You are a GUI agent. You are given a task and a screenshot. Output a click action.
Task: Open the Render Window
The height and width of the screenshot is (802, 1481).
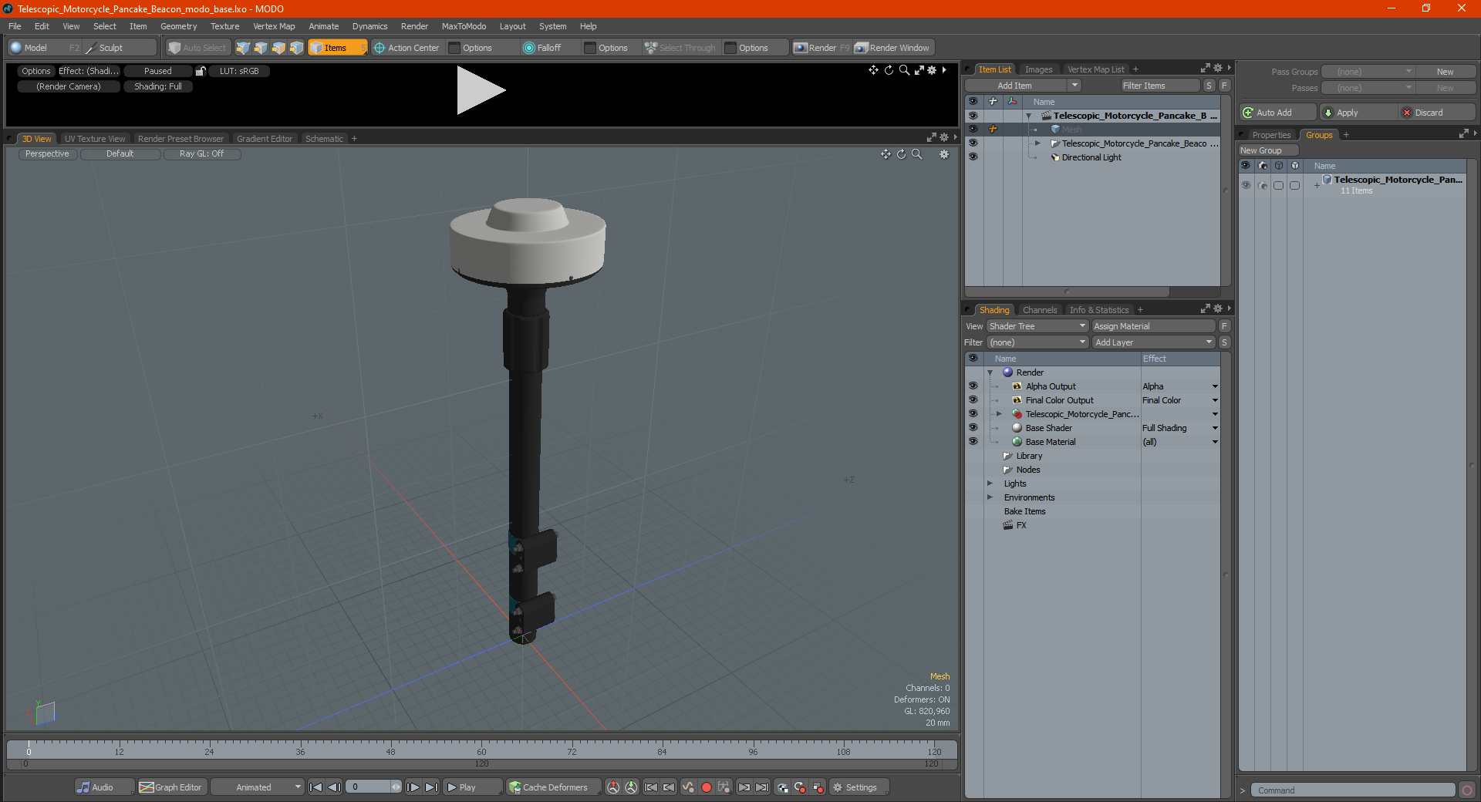click(x=893, y=48)
